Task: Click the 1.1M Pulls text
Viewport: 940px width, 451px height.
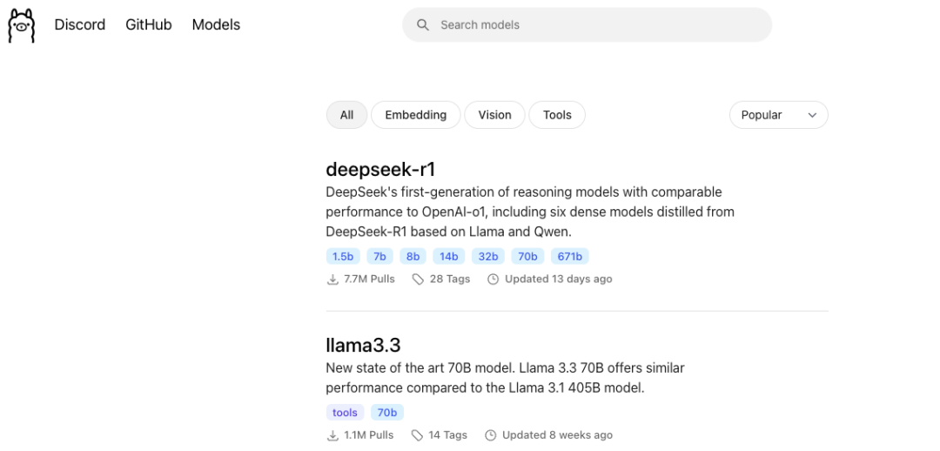Action: pyautogui.click(x=369, y=434)
